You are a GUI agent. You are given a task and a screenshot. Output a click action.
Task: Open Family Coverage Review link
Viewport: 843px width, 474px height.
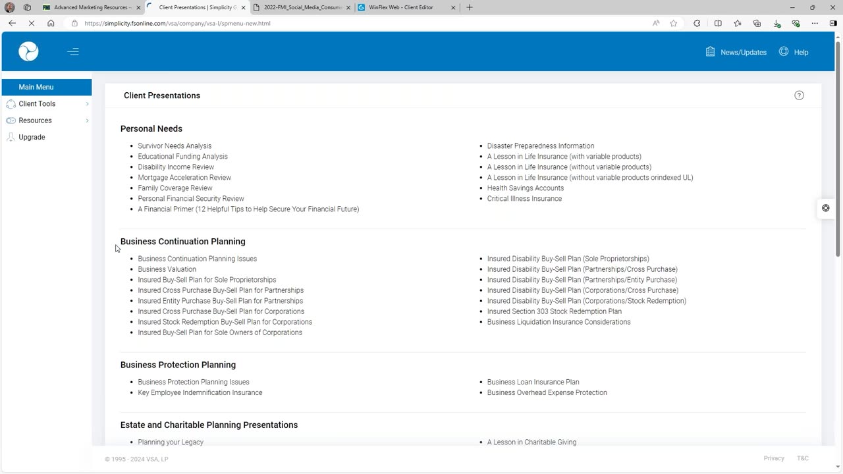(175, 188)
